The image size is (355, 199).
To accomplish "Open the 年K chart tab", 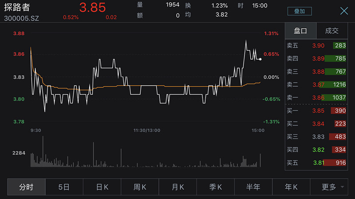I will point(291,187).
